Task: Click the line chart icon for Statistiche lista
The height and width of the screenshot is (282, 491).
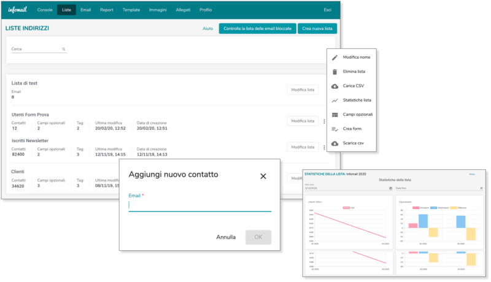Action: [334, 101]
